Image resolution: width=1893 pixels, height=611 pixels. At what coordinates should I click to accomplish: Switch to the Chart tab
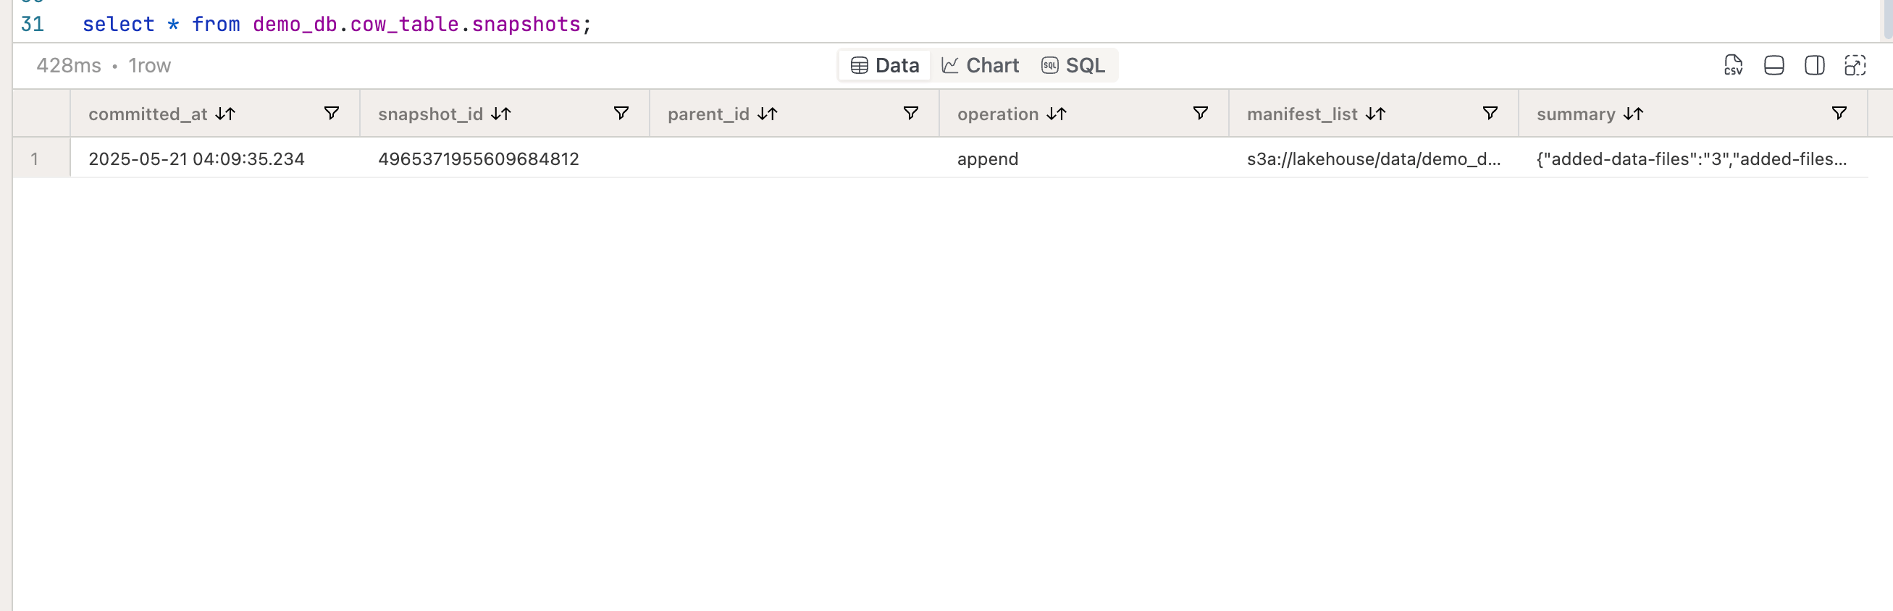pyautogui.click(x=981, y=65)
